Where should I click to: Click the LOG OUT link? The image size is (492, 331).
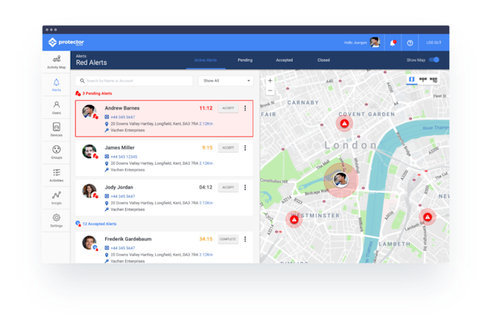tap(434, 43)
